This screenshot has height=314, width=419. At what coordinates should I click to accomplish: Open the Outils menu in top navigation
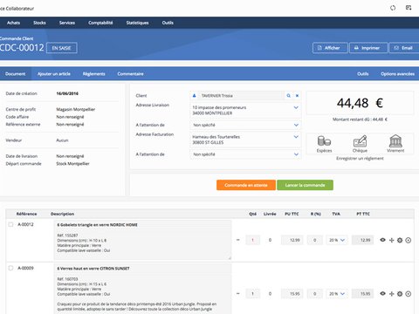[168, 23]
